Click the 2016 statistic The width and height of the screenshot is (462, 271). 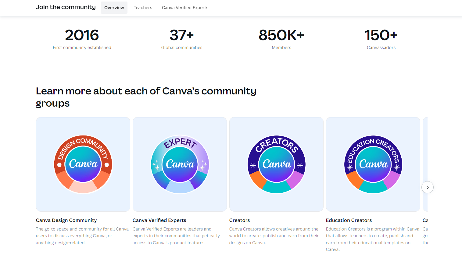click(82, 35)
